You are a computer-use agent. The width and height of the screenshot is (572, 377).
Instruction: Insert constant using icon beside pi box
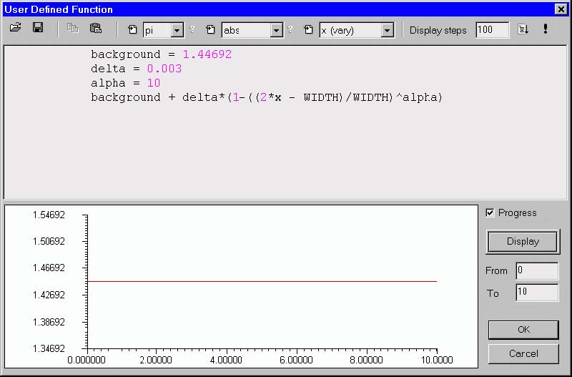click(132, 29)
